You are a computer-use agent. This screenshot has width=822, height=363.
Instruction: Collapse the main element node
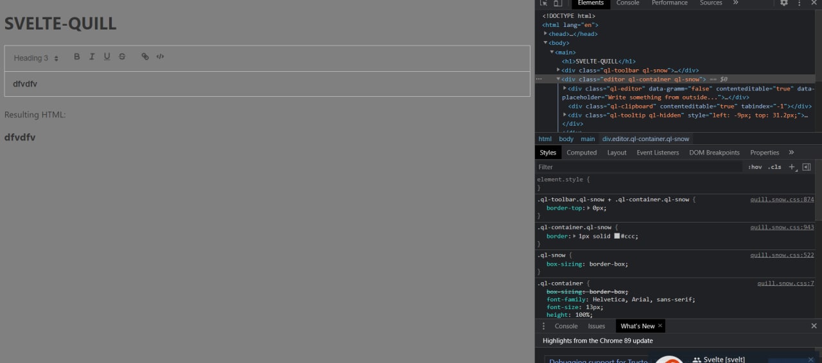(x=552, y=52)
